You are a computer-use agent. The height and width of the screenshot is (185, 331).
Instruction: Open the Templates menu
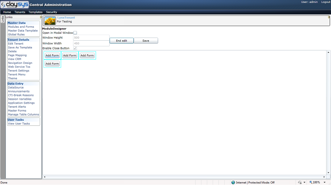[36, 12]
